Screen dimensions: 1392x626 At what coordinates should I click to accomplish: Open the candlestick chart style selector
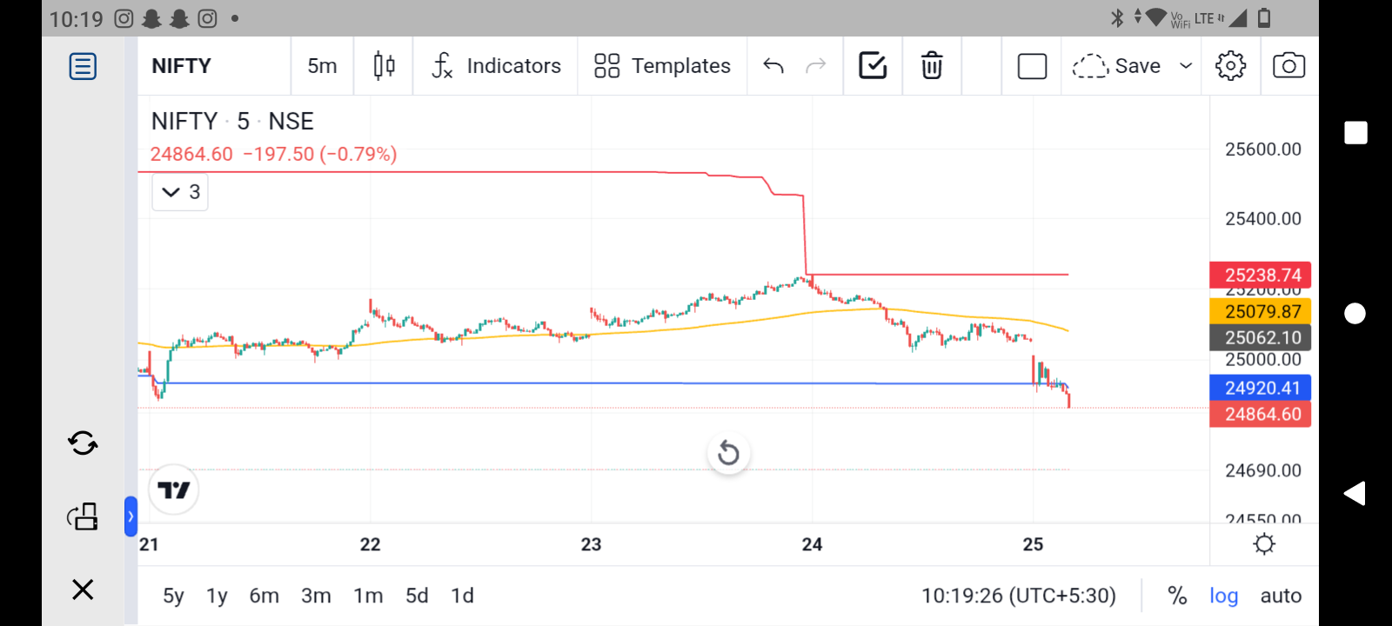click(384, 66)
